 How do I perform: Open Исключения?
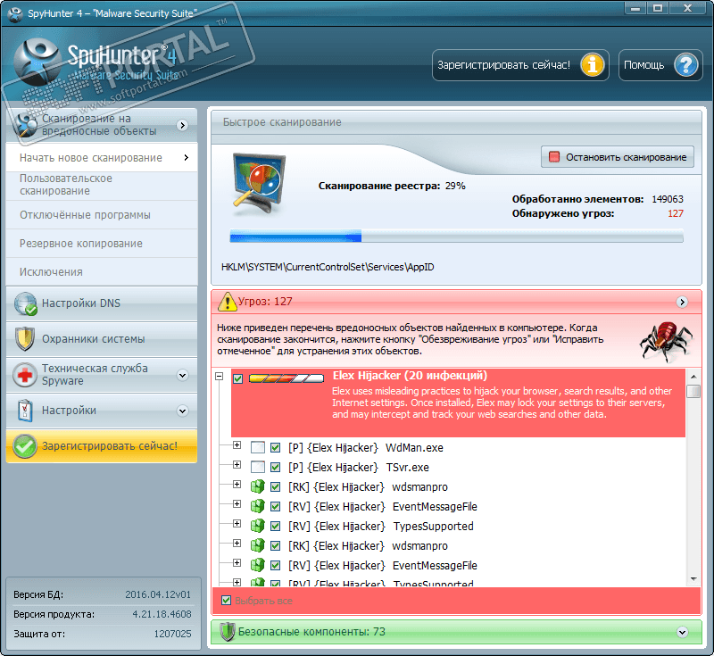point(102,272)
